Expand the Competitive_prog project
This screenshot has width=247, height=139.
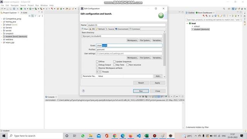coord(2,19)
